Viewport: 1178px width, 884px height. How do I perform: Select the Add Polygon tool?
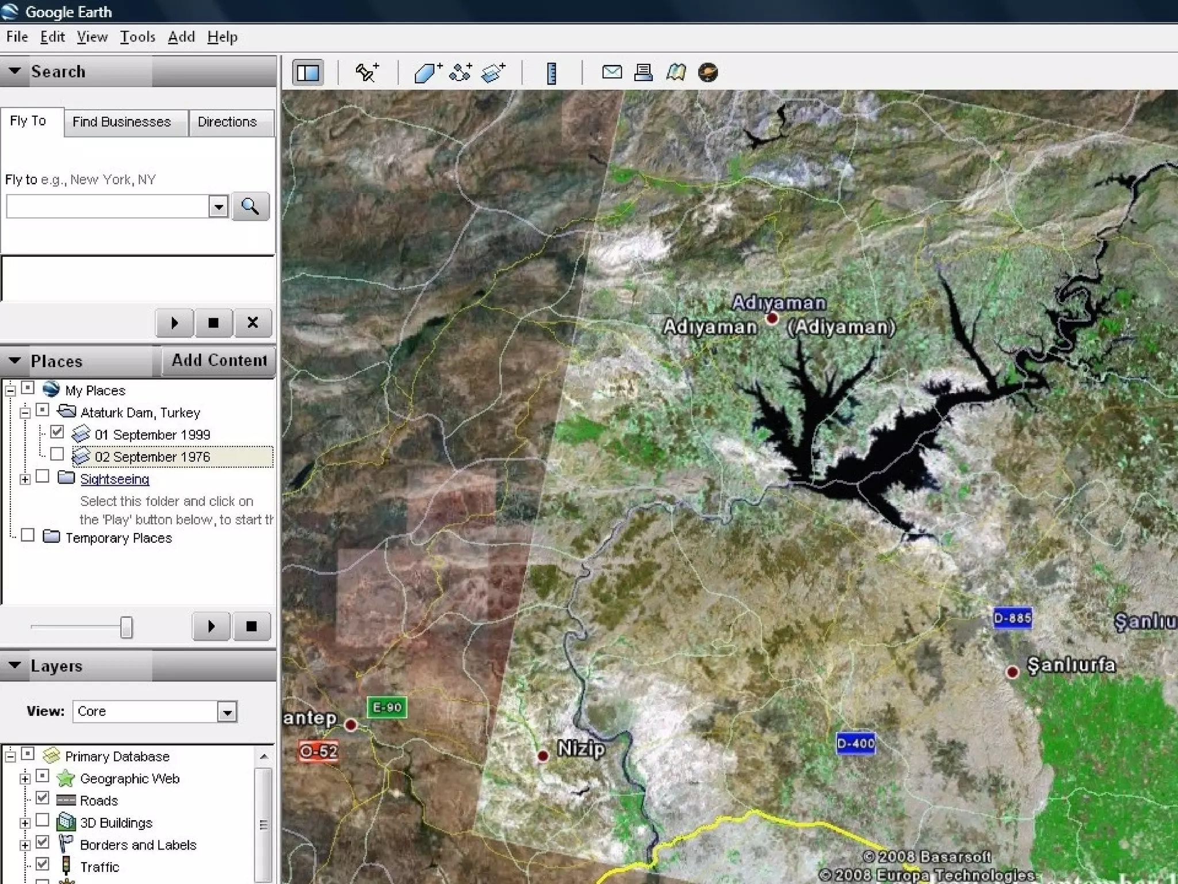coord(427,73)
